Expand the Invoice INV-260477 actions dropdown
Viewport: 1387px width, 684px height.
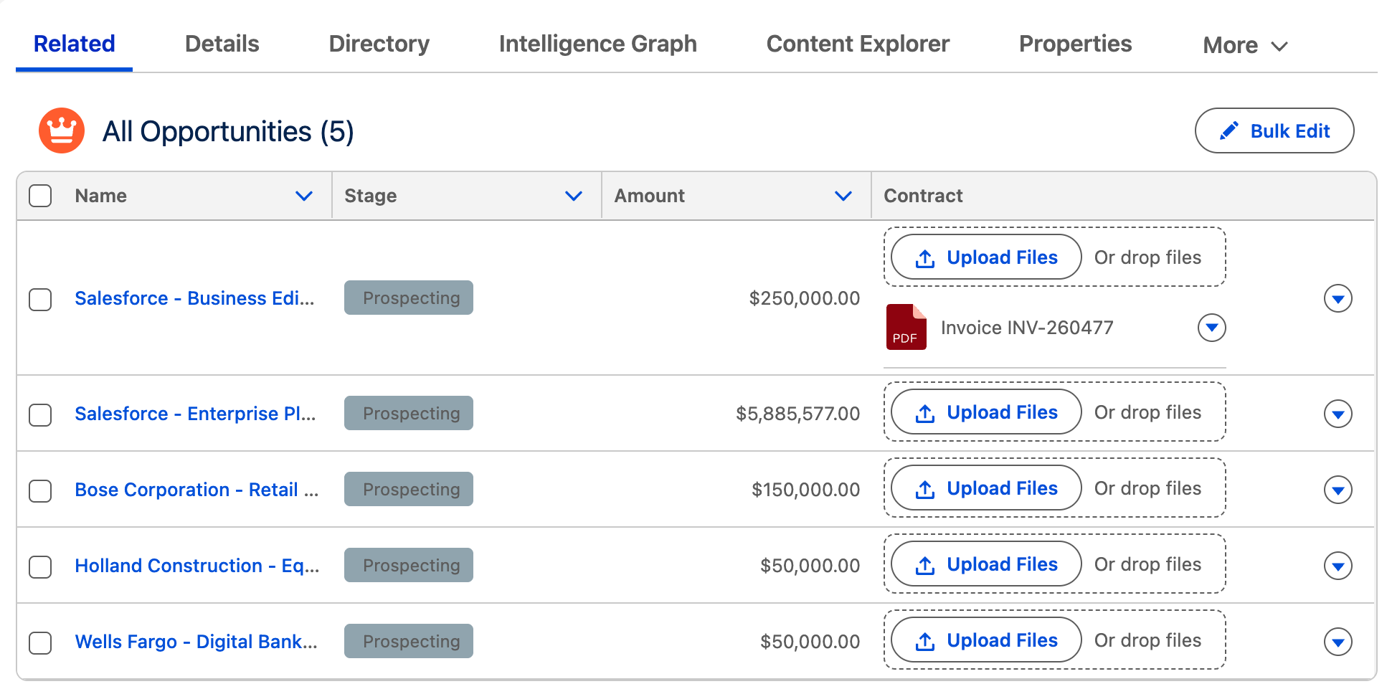coord(1211,328)
